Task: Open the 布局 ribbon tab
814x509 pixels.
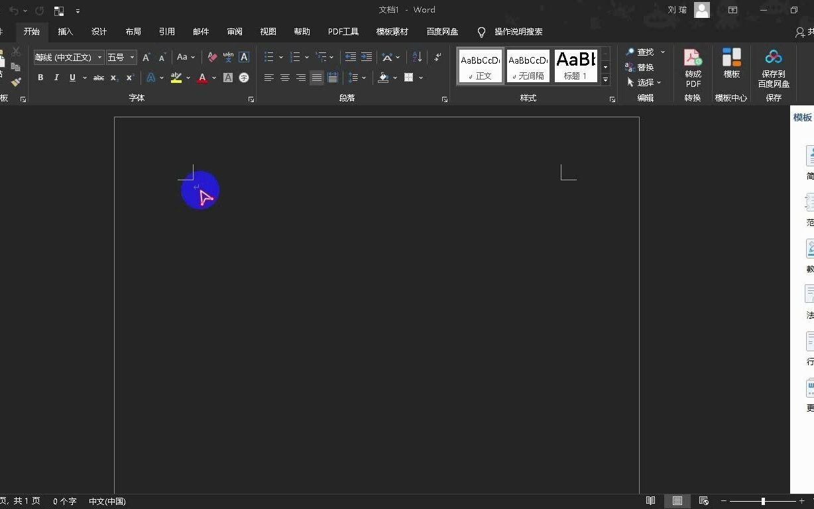Action: coord(133,31)
